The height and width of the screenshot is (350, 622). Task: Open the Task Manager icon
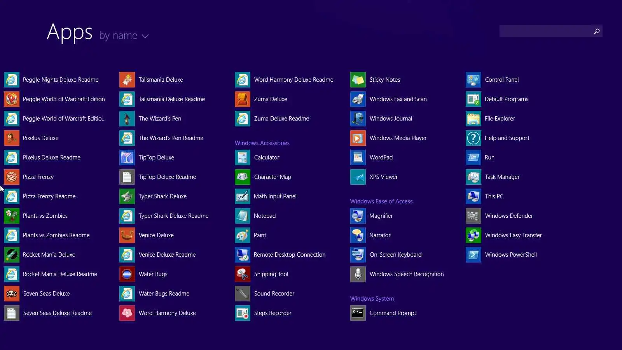tap(473, 177)
